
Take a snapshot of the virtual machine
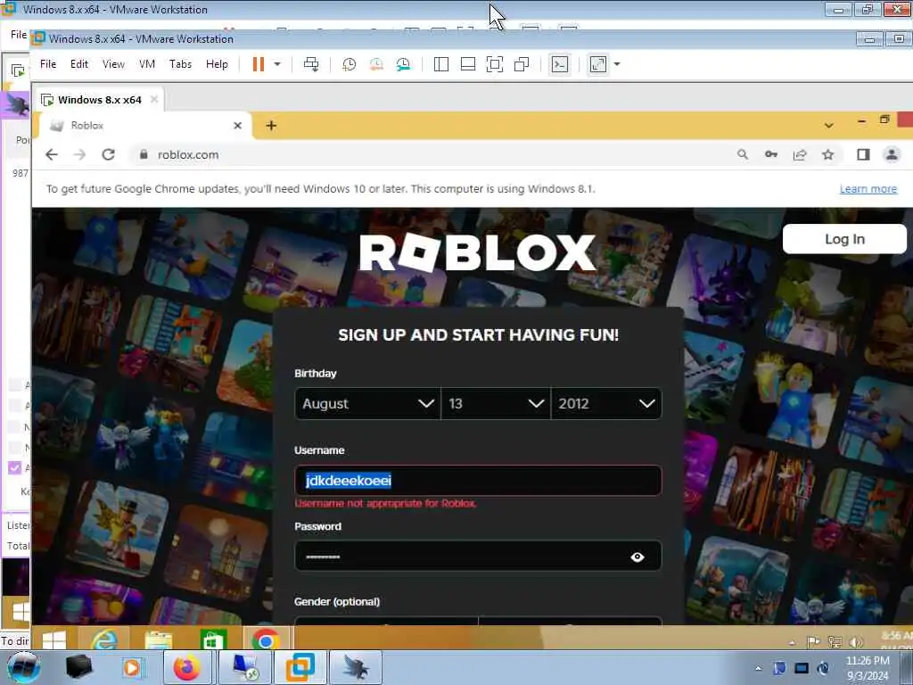[349, 64]
